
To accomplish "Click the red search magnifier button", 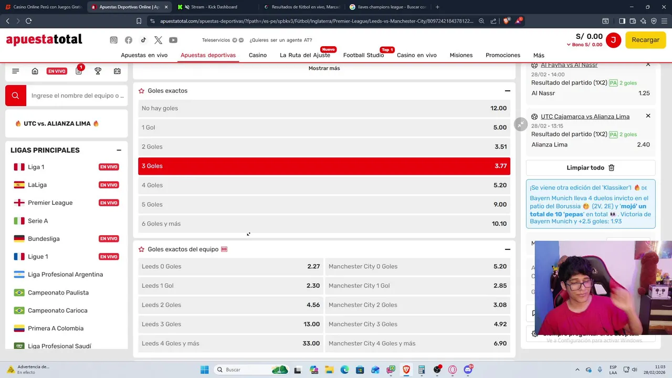I will (15, 96).
